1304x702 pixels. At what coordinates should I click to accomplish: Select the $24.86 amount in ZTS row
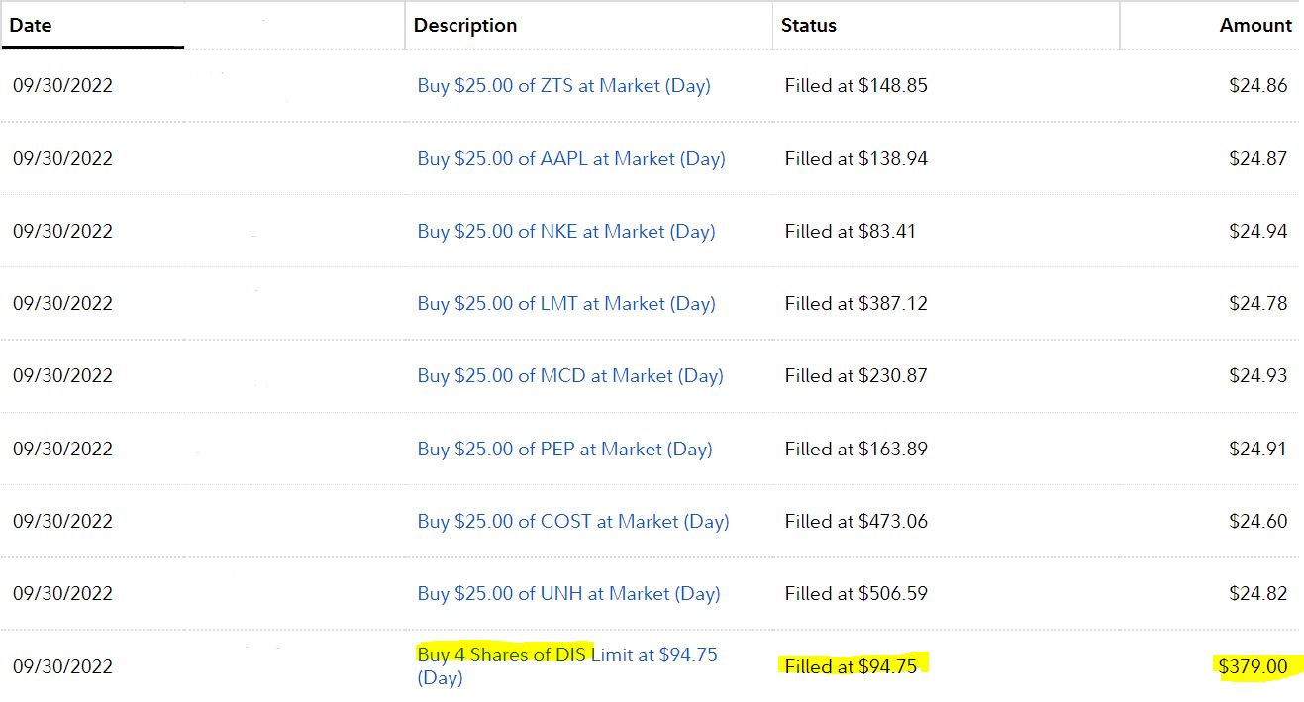click(1257, 86)
